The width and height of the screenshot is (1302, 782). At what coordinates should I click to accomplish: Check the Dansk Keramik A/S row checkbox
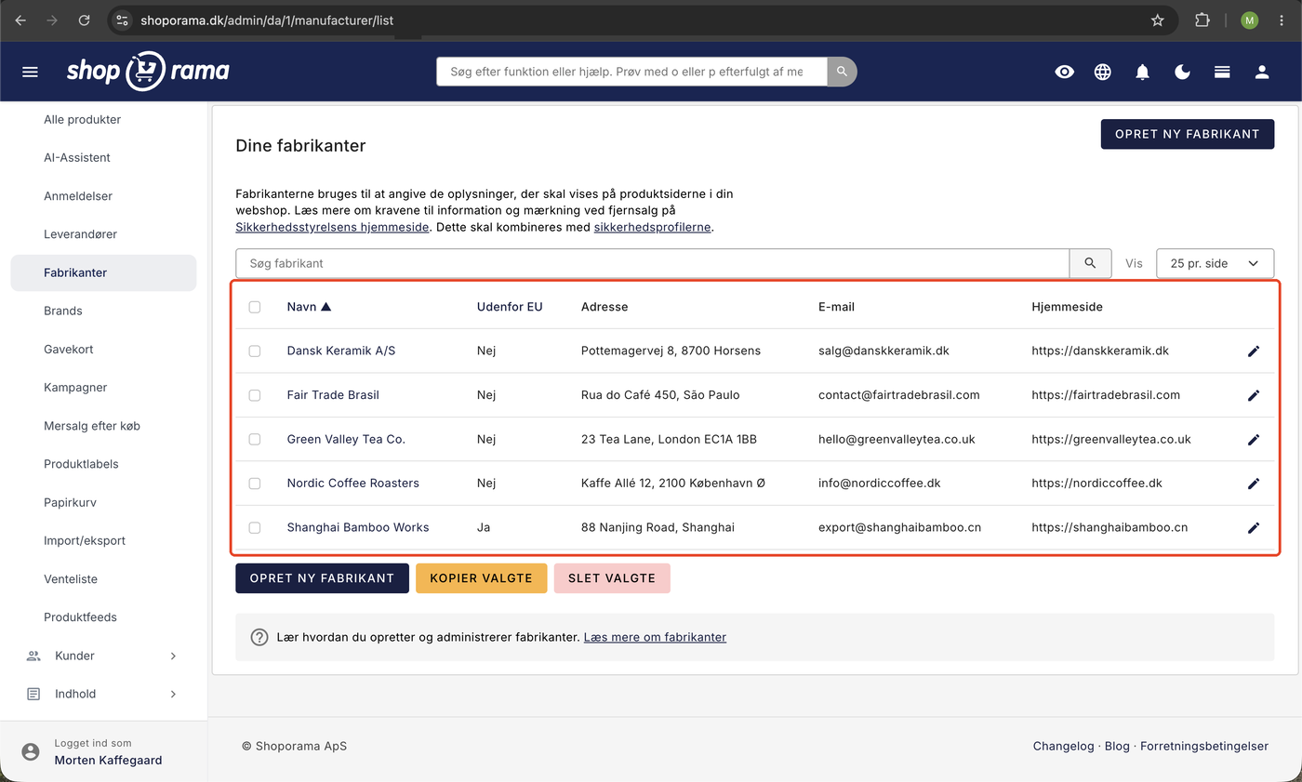[x=255, y=351]
